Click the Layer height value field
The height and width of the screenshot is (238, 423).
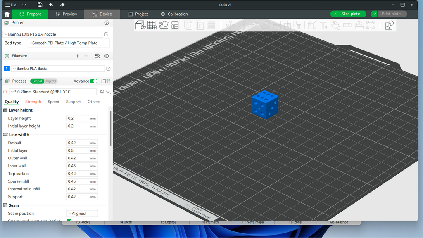coord(82,118)
